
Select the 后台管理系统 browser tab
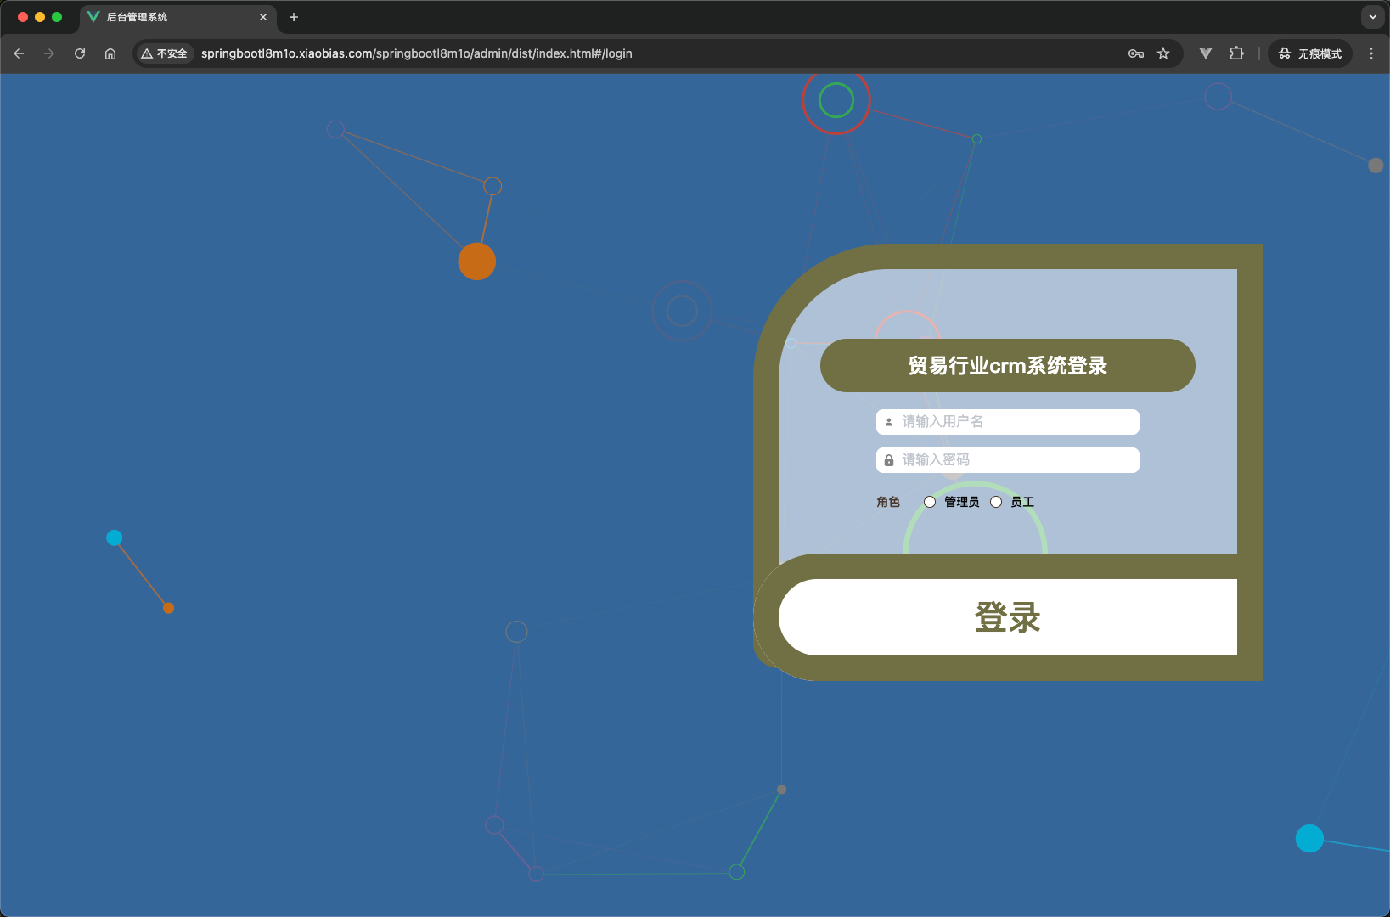[178, 17]
